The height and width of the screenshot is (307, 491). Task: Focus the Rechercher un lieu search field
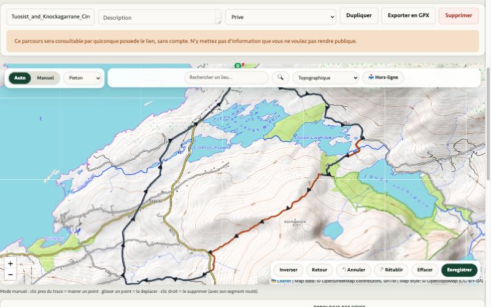pyautogui.click(x=226, y=77)
